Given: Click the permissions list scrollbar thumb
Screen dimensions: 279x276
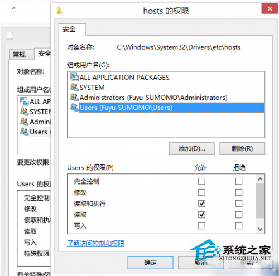Looking at the screenshot, I should click(260, 201).
